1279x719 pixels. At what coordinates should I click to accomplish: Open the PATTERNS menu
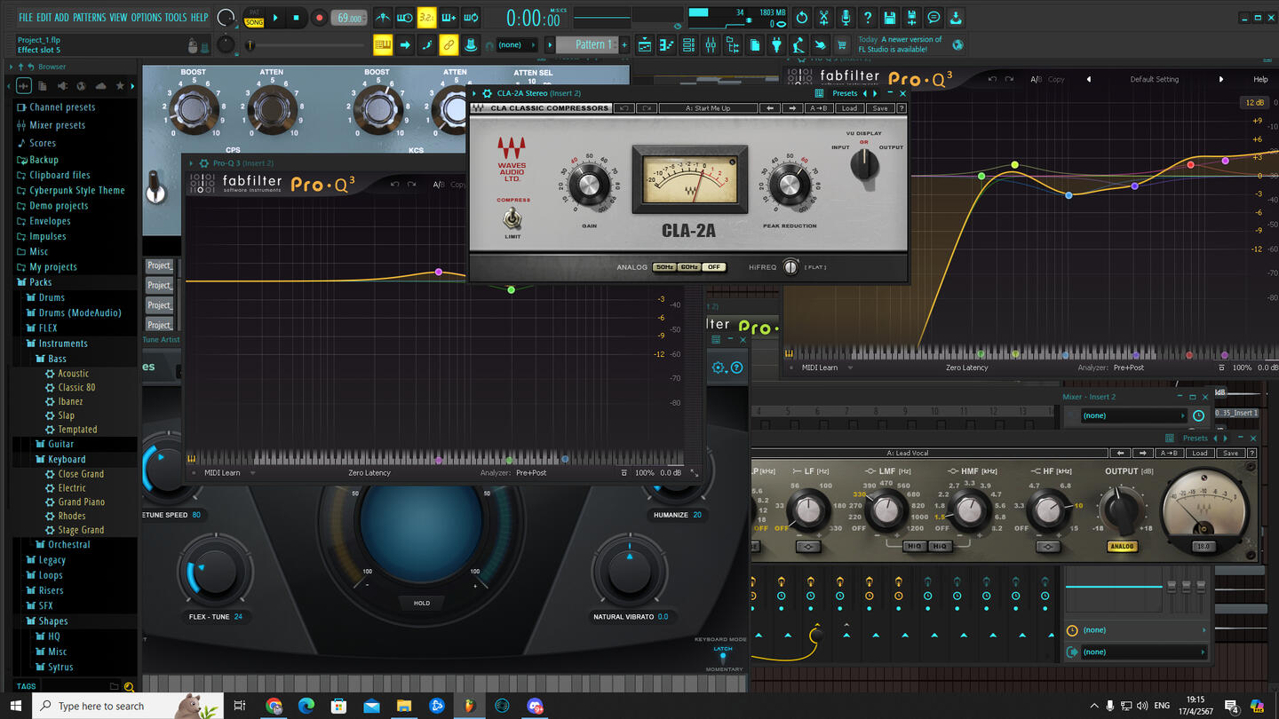[89, 18]
